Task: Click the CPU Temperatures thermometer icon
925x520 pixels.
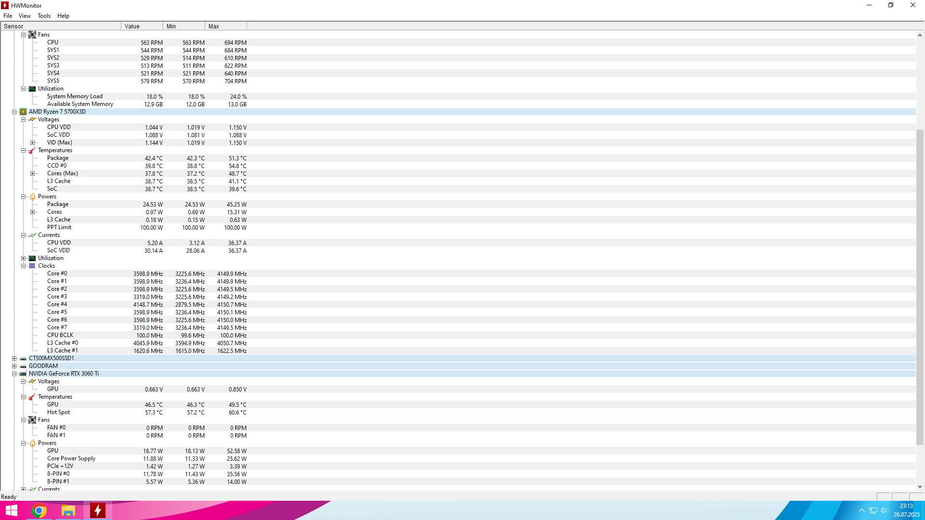Action: coord(32,150)
